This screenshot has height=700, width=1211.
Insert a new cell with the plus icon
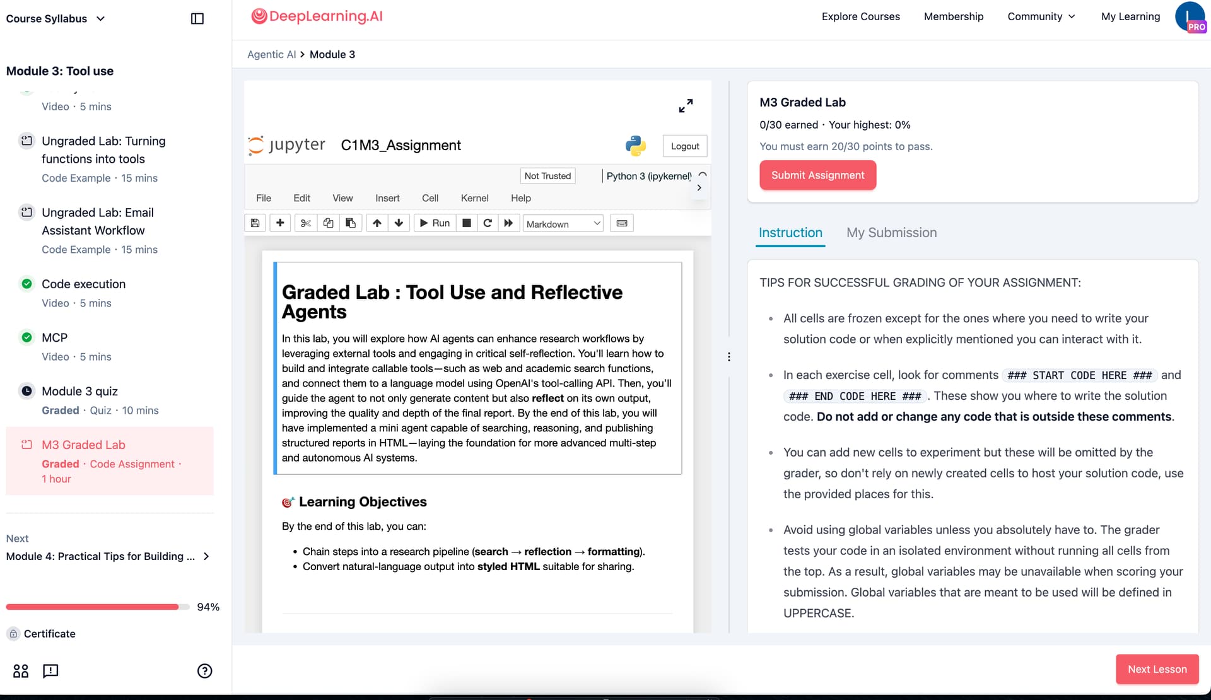tap(280, 223)
